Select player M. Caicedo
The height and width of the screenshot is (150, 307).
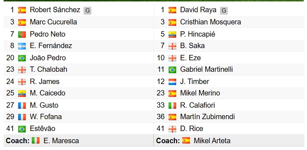point(48,93)
